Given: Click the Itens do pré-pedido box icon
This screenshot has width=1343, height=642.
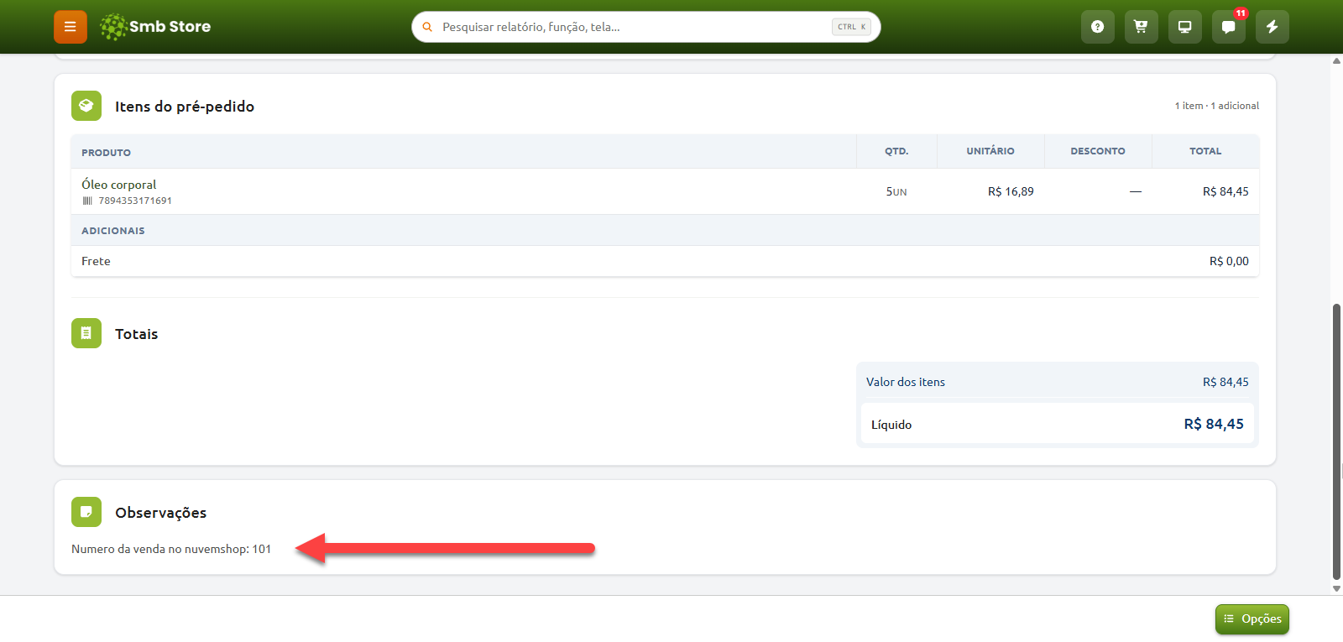Looking at the screenshot, I should [x=86, y=106].
